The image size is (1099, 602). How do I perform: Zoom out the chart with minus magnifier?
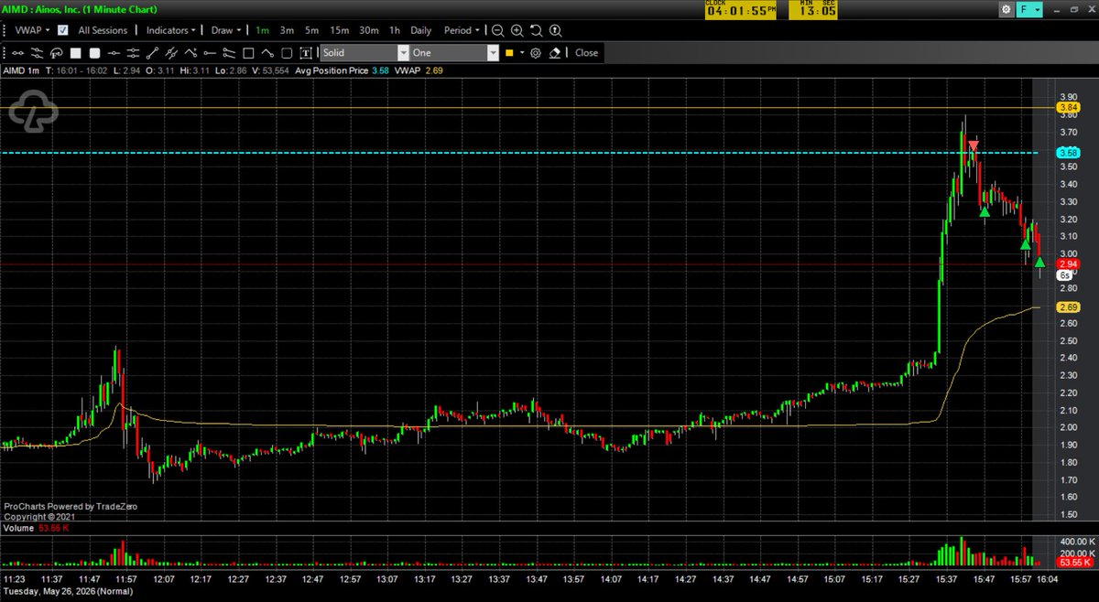(498, 30)
